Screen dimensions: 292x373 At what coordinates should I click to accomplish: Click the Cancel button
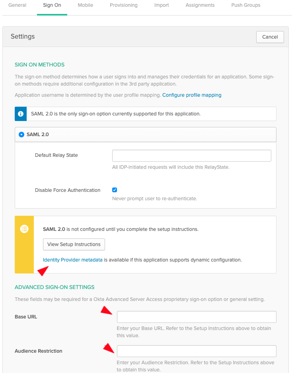coord(270,37)
